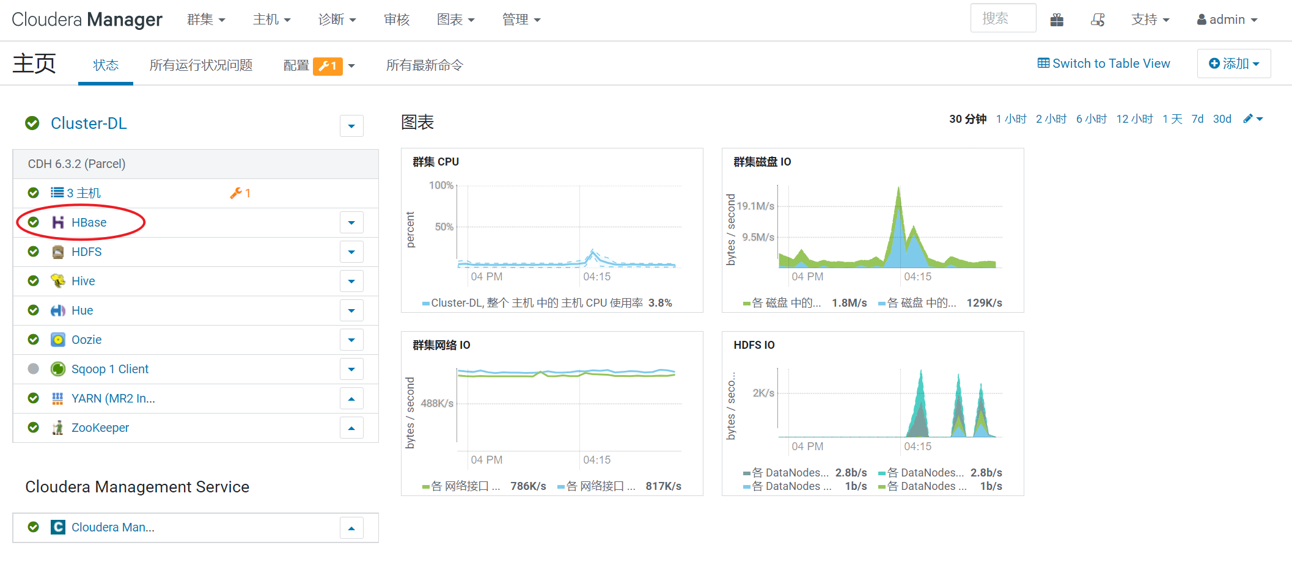Viewport: 1292px width, 562px height.
Task: Open the 3 主机 hosts link
Action: pos(84,193)
